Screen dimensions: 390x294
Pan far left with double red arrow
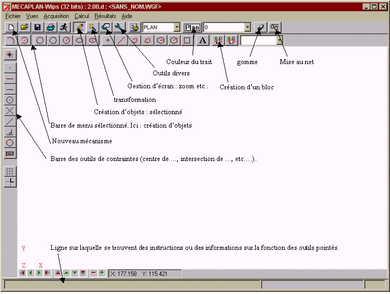pos(23,273)
